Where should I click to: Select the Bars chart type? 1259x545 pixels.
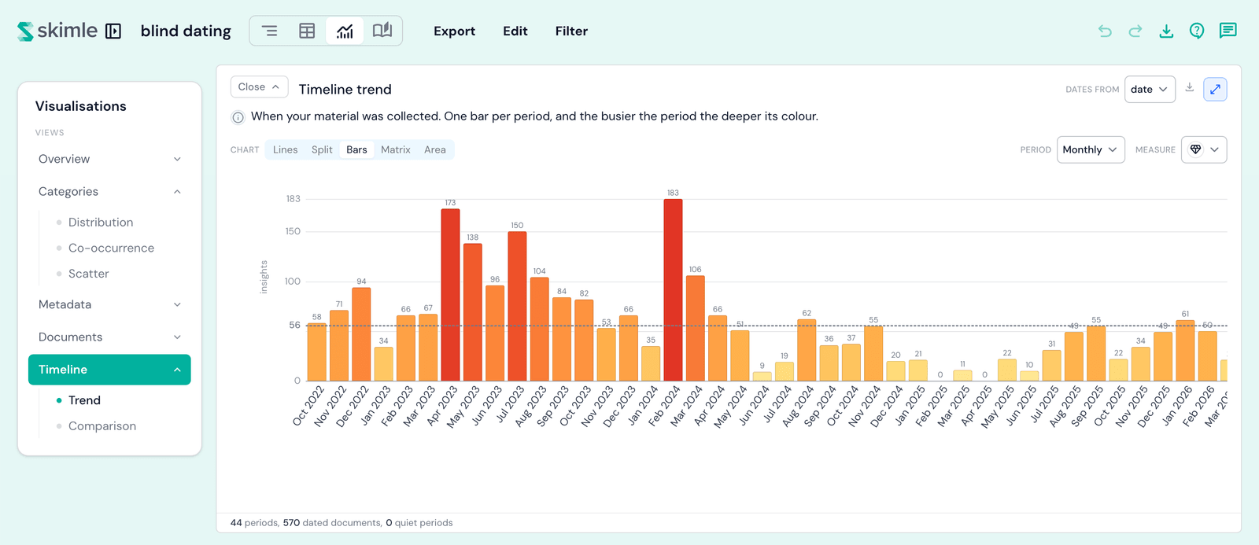tap(356, 149)
